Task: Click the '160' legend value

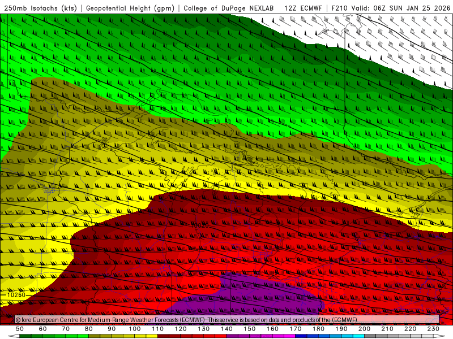Action: click(272, 329)
